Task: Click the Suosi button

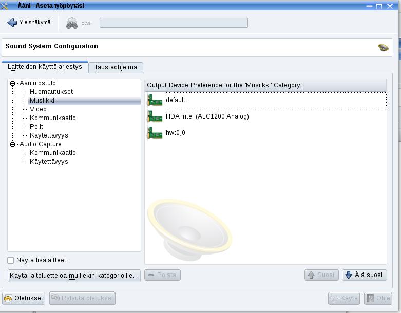Action: click(x=321, y=275)
